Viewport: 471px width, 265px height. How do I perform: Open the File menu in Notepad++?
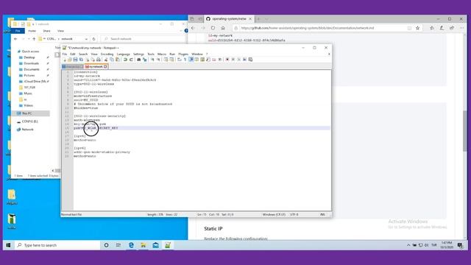point(65,54)
